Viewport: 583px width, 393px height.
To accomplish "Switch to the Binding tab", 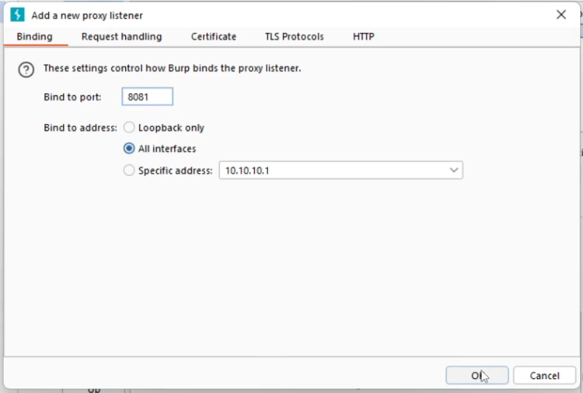I will pyautogui.click(x=34, y=37).
